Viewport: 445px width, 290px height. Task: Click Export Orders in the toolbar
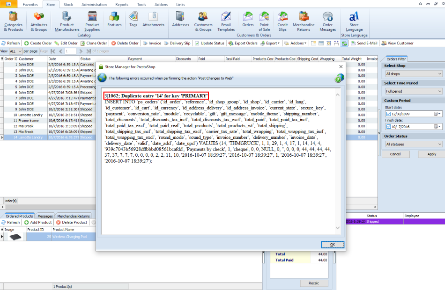[x=243, y=43]
